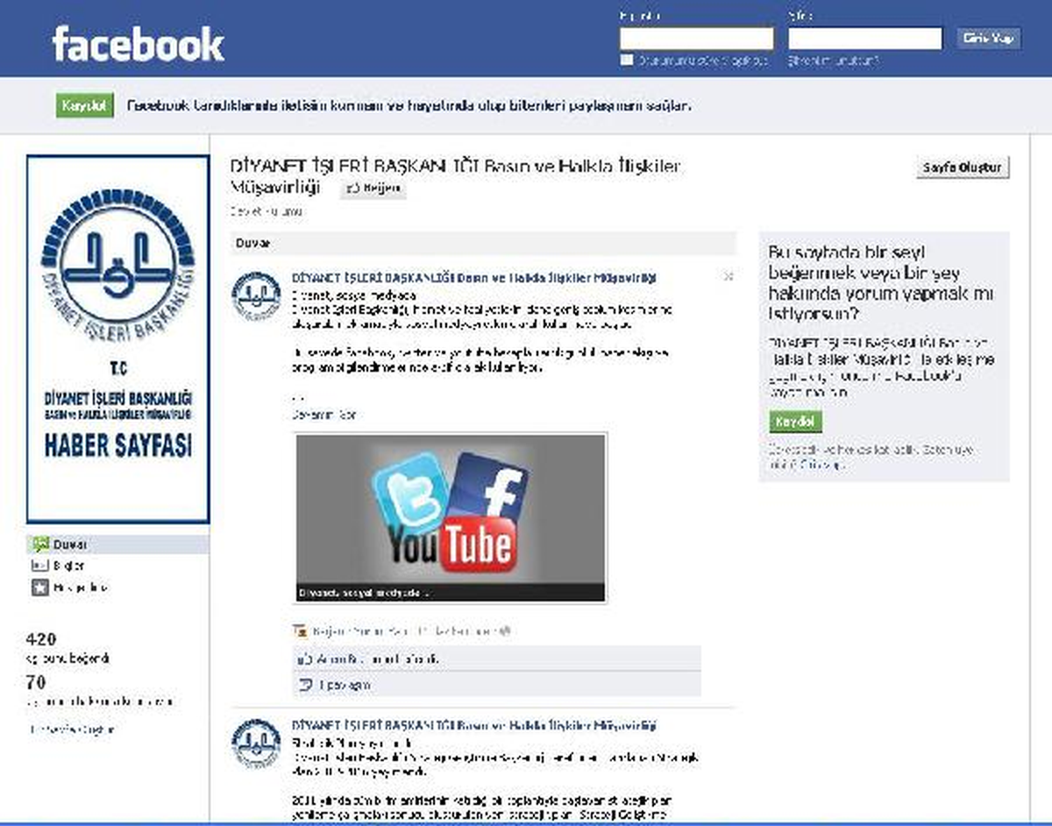Focus the password input field

click(x=865, y=39)
